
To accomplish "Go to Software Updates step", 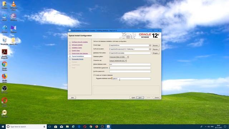I will click(x=77, y=45).
